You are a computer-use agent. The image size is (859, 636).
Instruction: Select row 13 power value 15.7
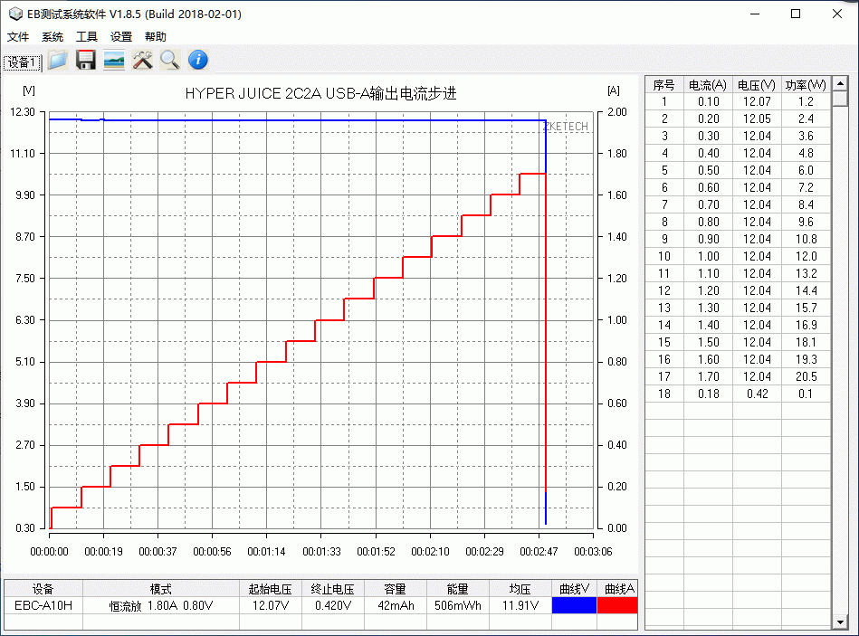tap(806, 308)
